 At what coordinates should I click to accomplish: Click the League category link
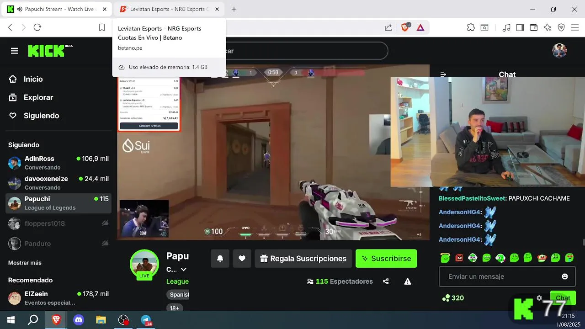click(x=177, y=281)
